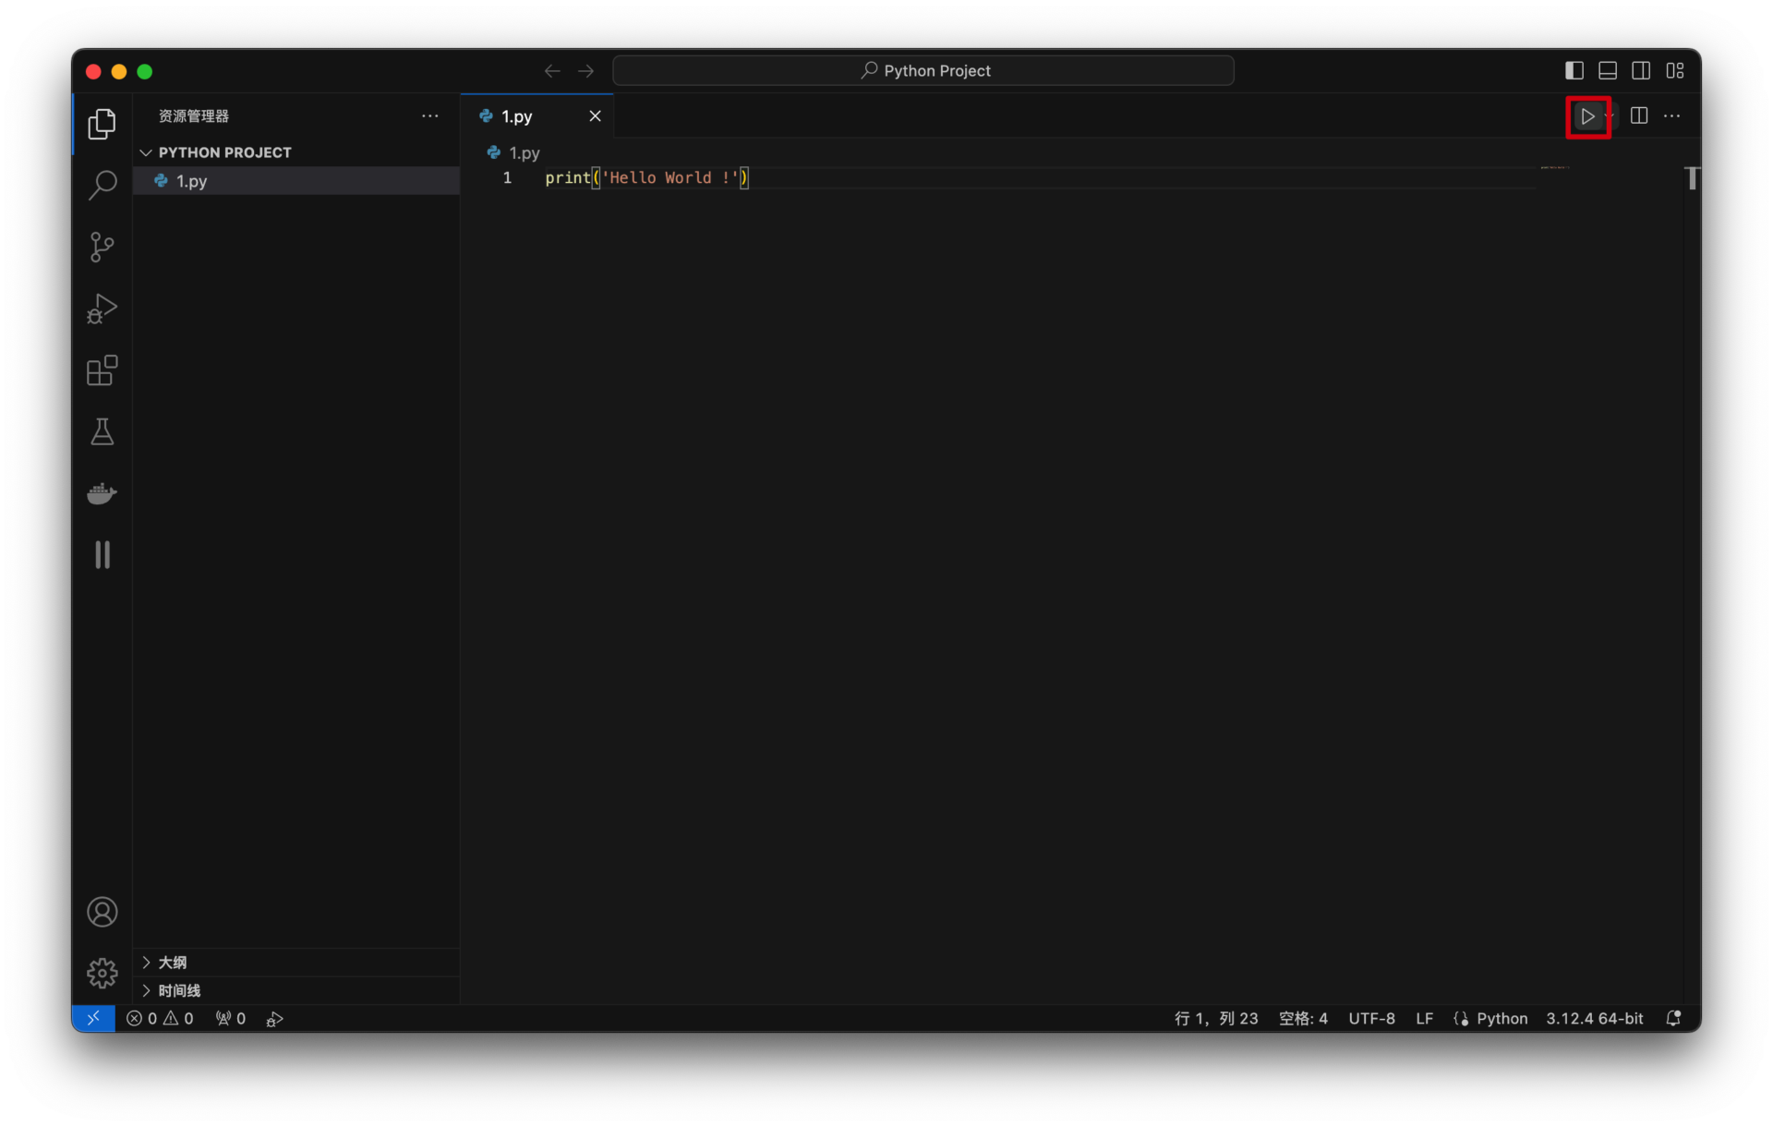1773x1127 pixels.
Task: Collapse the PYTHON PROJECT folder section
Action: [x=224, y=152]
